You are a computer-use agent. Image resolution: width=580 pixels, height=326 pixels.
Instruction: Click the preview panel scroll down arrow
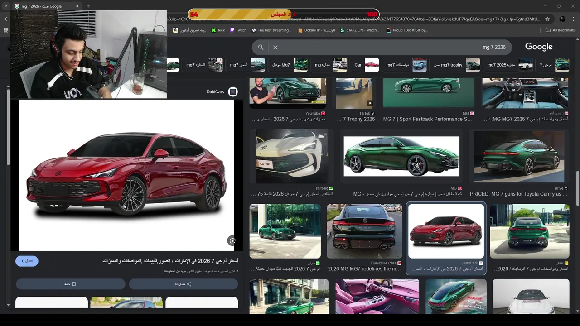[x=8, y=305]
